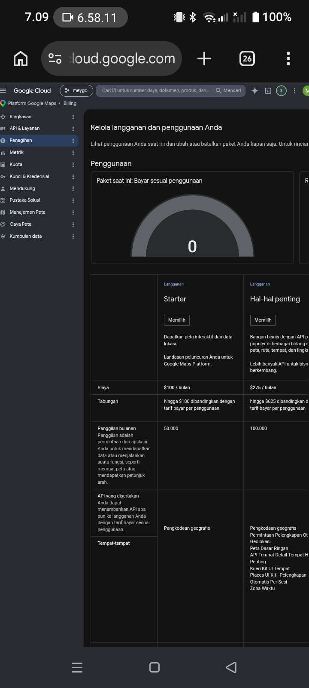Tap the browser home icon
The width and height of the screenshot is (309, 688).
(21, 58)
